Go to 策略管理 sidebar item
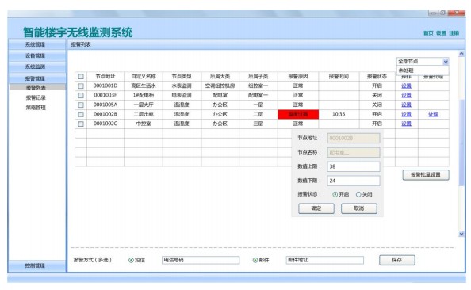The width and height of the screenshot is (471, 290). [x=36, y=108]
